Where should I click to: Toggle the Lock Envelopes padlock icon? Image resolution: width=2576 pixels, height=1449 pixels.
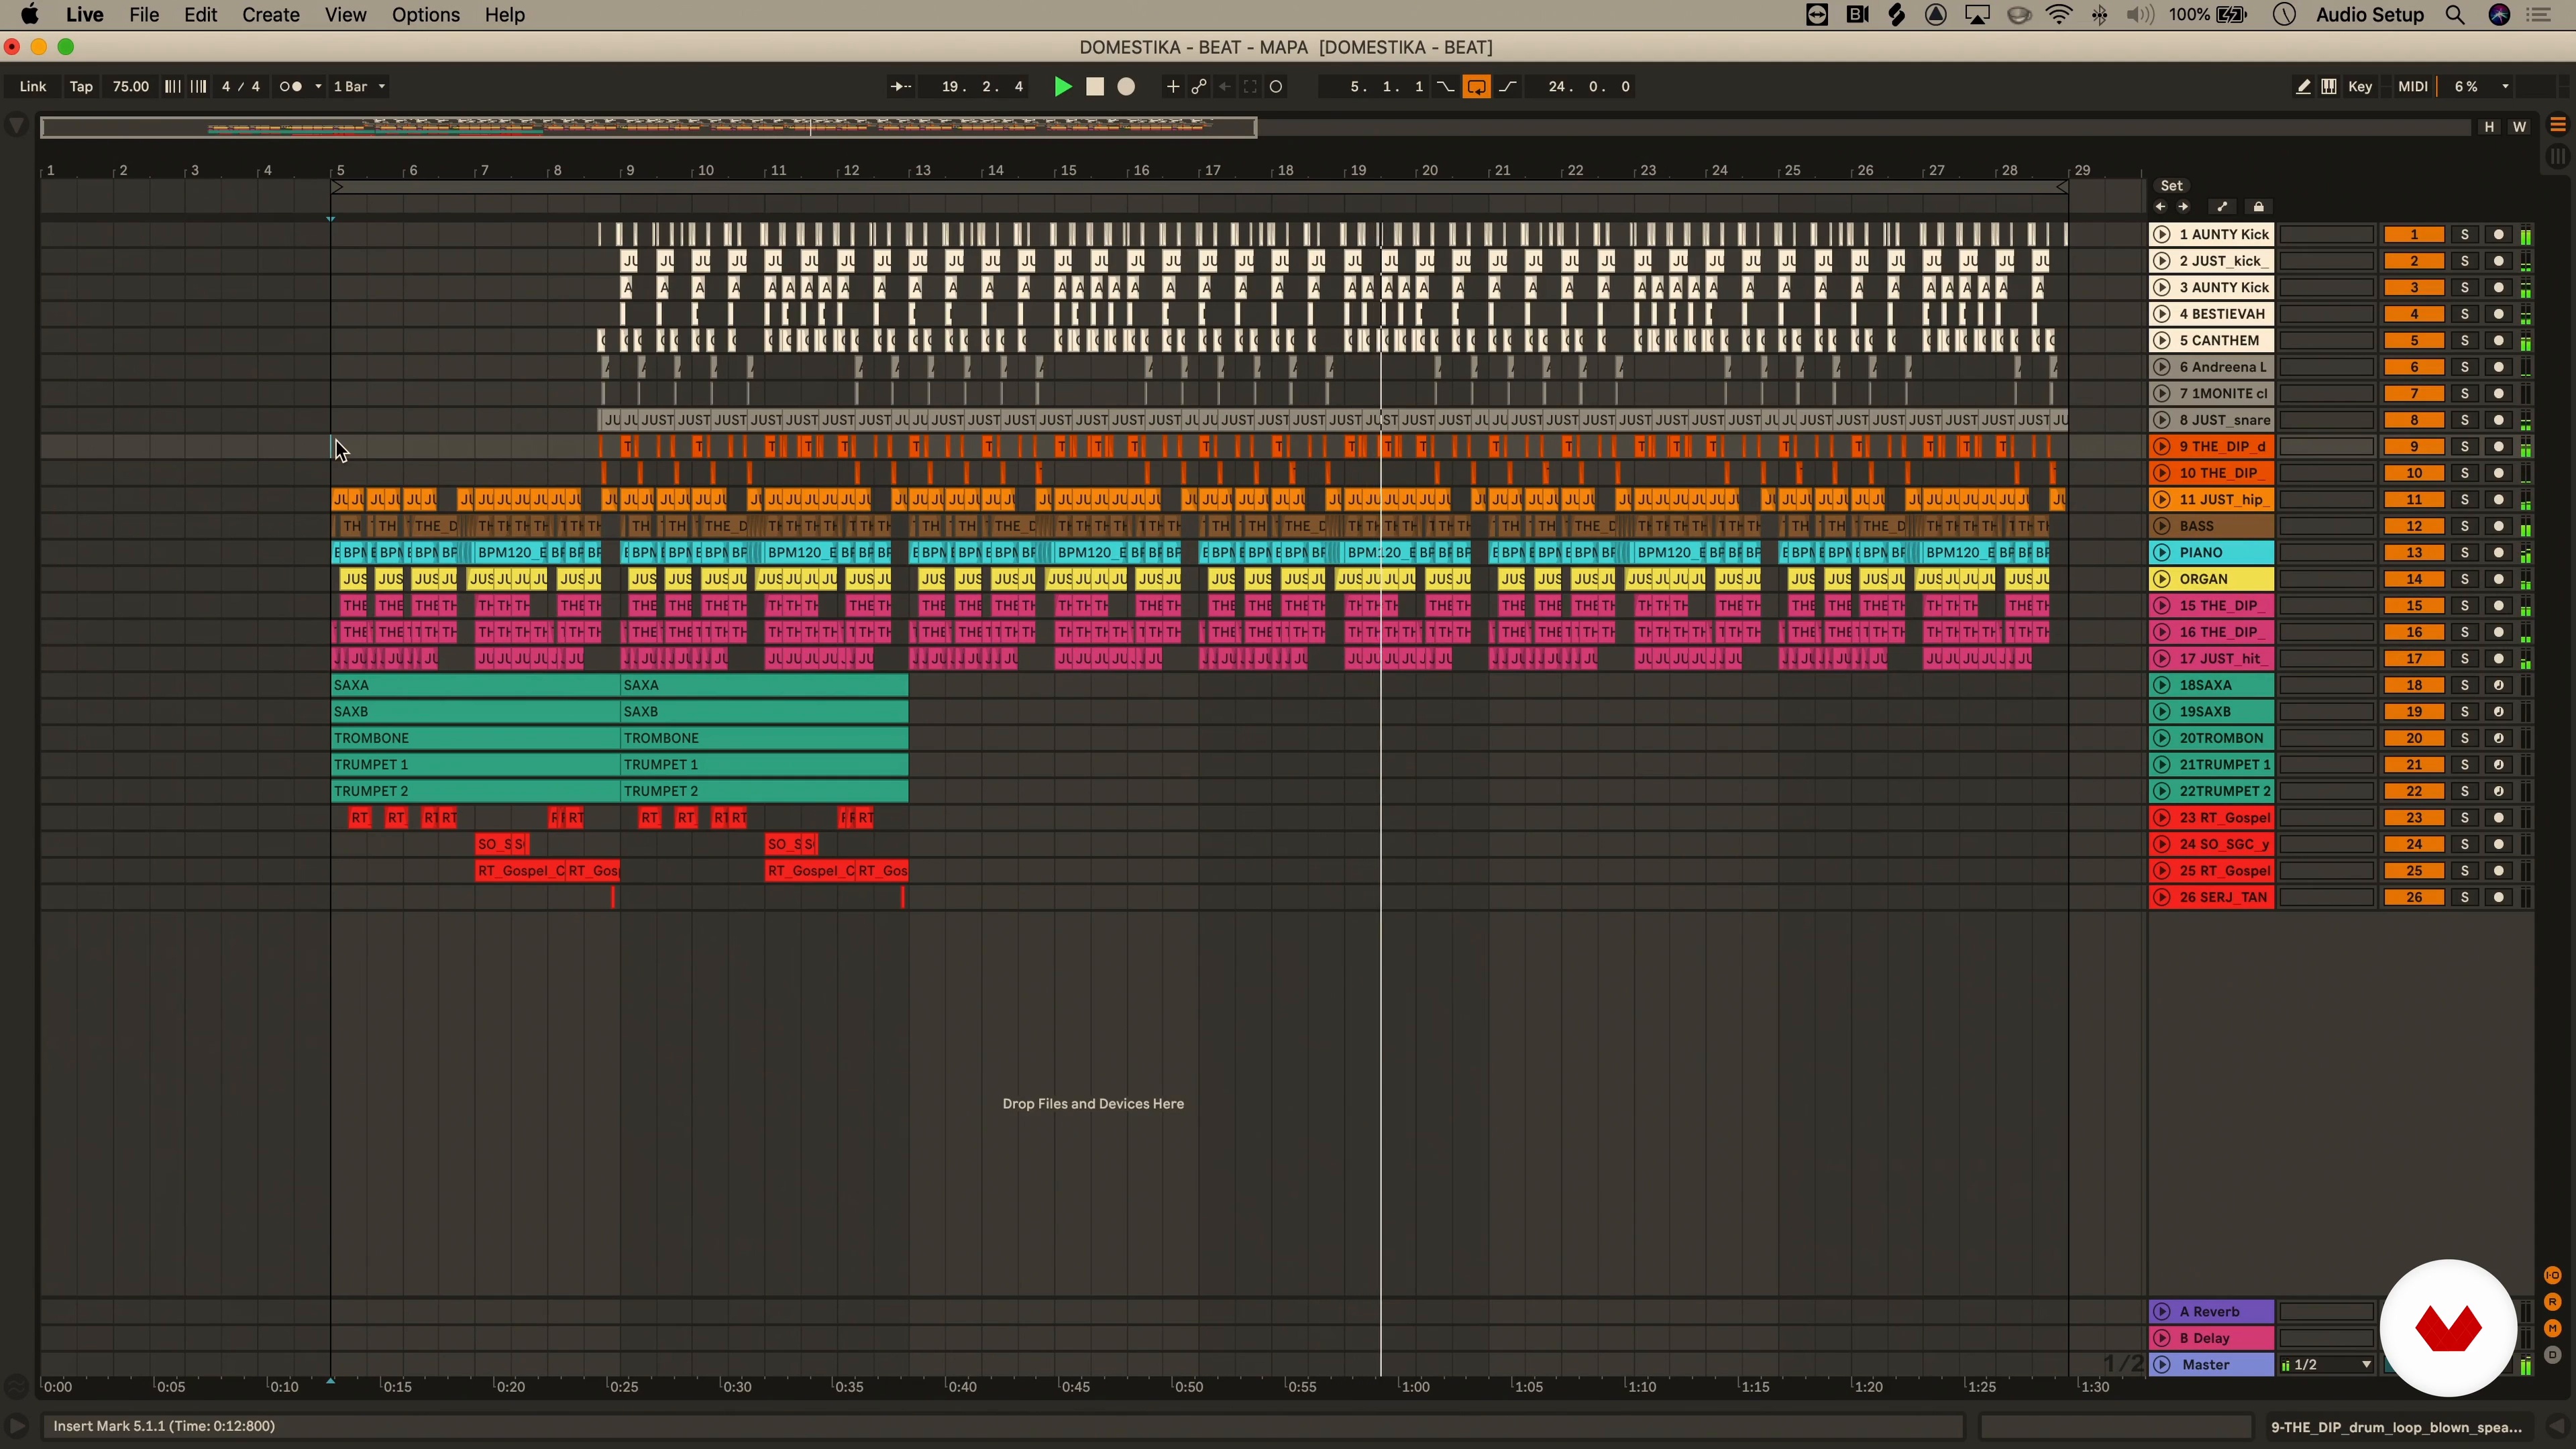tap(2258, 207)
